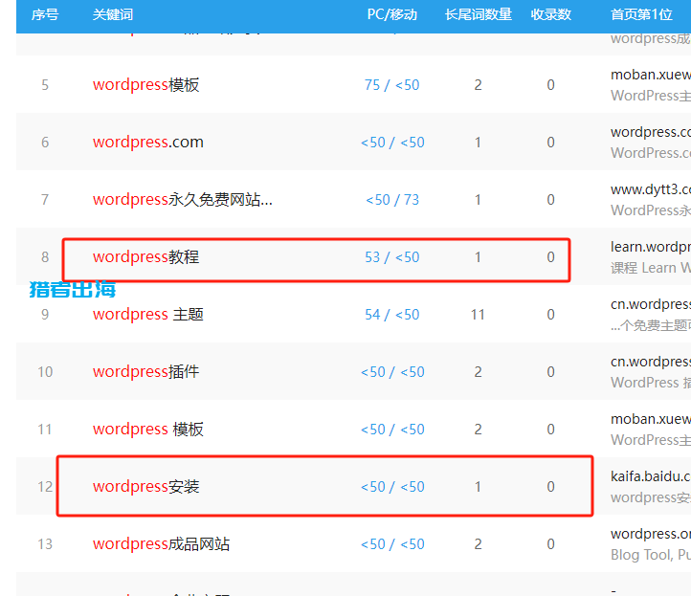
Task: Click moban.xuew... site in row 5
Action: (x=651, y=75)
